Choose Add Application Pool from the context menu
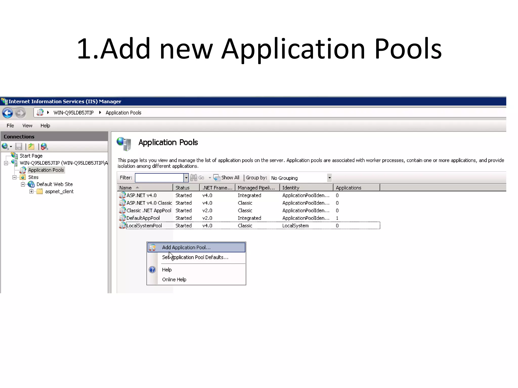 coord(186,248)
